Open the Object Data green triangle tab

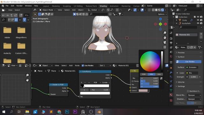(x=171, y=90)
